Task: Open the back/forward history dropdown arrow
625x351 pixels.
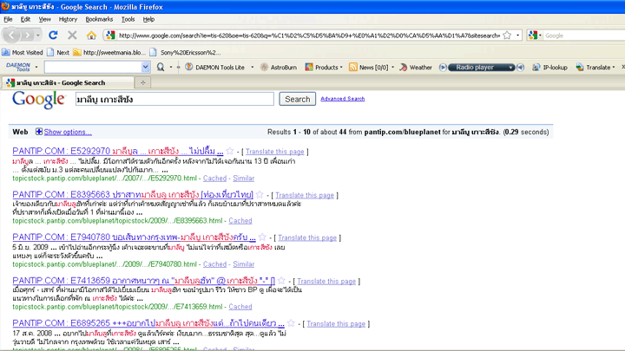Action: [x=38, y=36]
